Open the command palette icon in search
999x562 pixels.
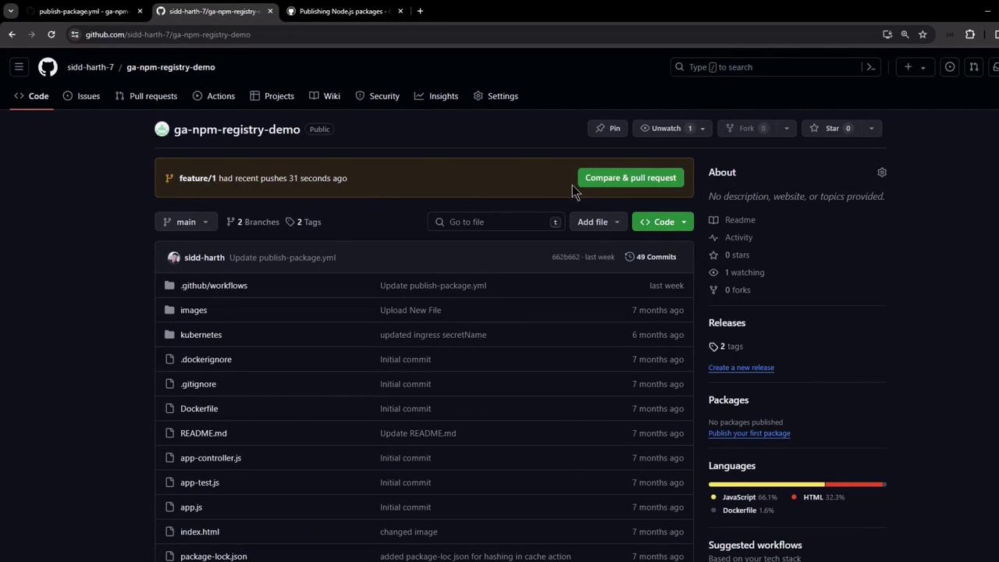871,67
